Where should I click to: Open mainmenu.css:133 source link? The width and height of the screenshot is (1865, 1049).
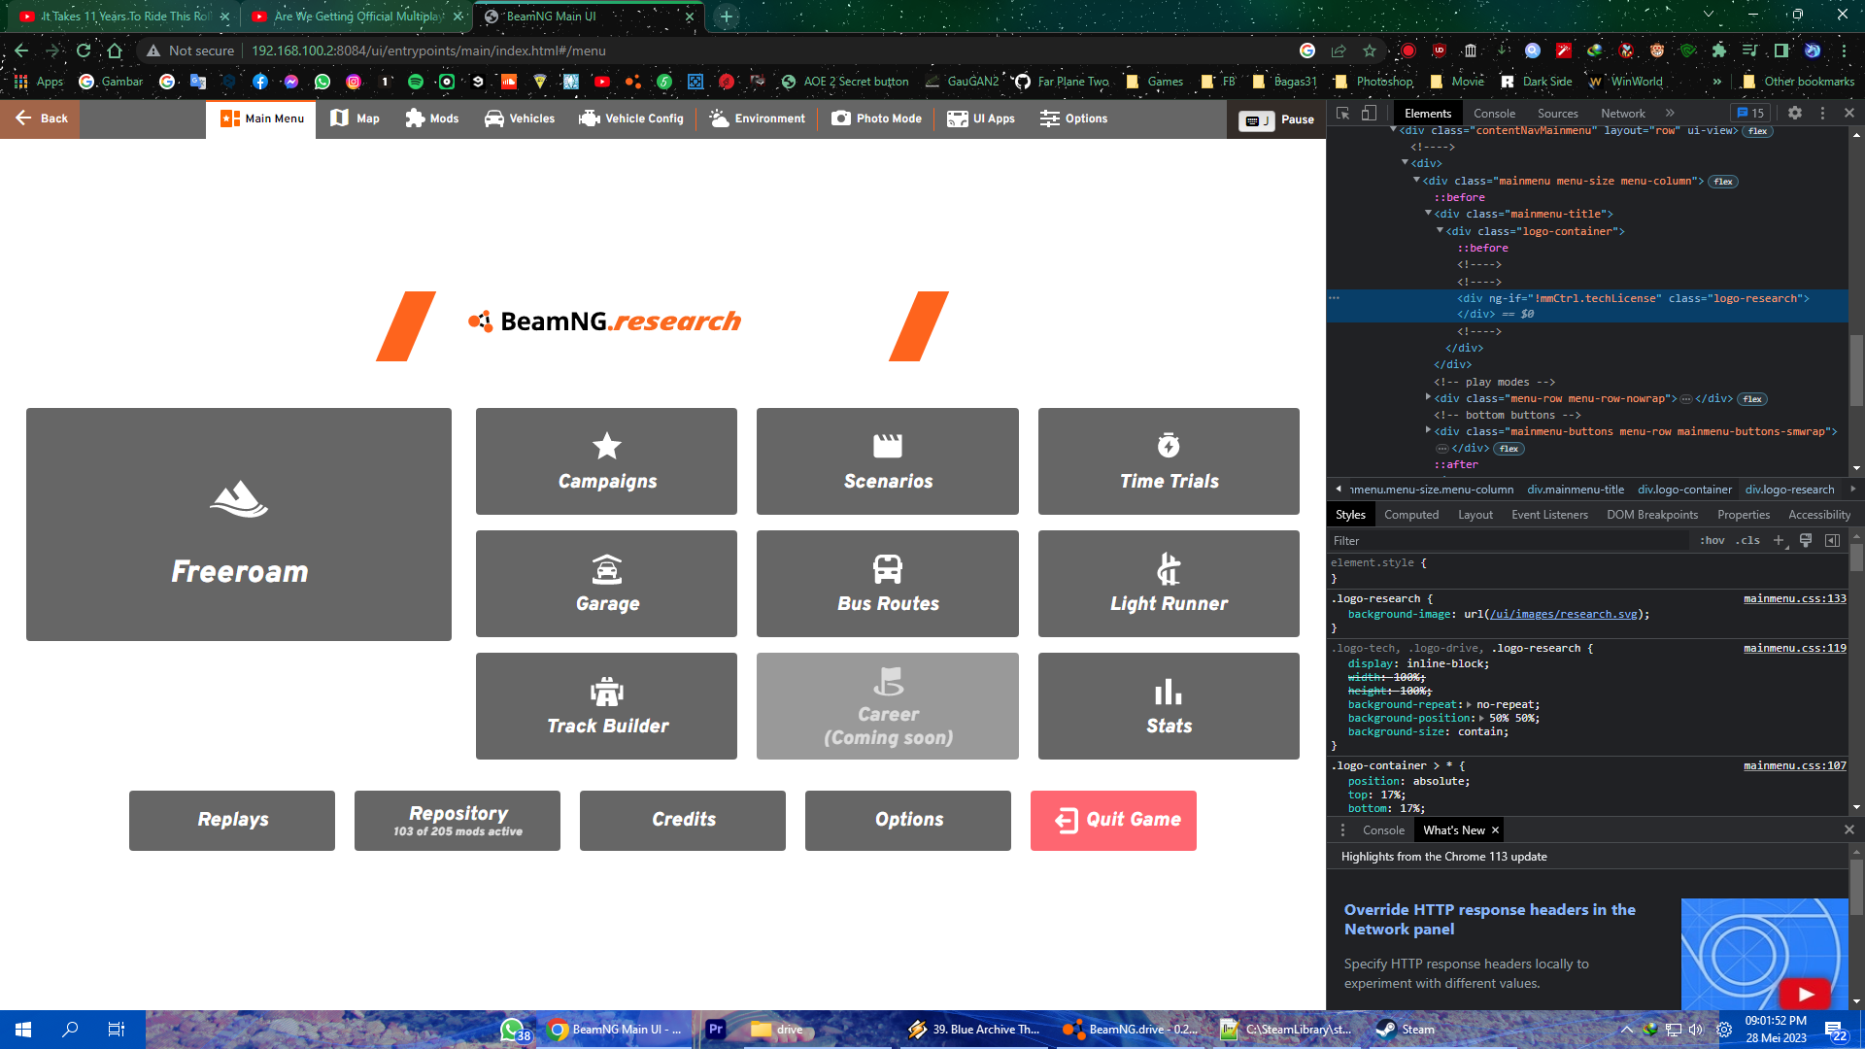[x=1794, y=598]
